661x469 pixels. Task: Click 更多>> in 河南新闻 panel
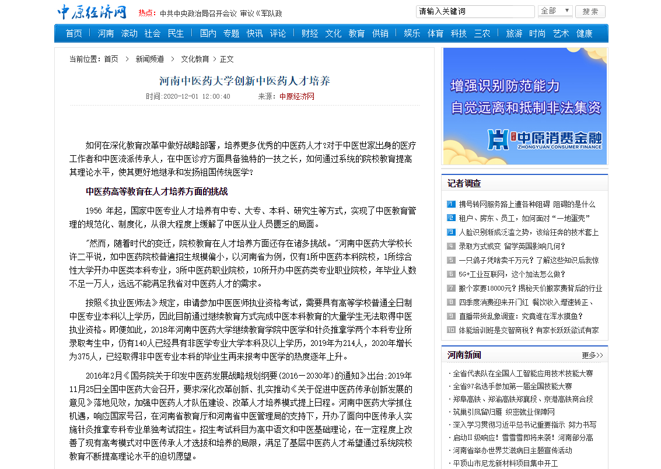coord(592,355)
